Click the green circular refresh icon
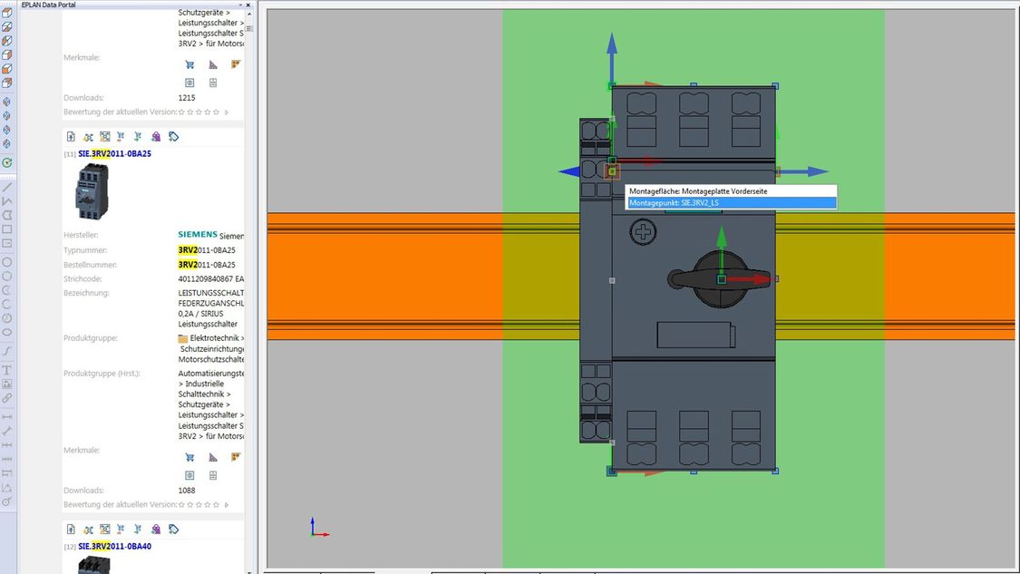 tap(7, 162)
